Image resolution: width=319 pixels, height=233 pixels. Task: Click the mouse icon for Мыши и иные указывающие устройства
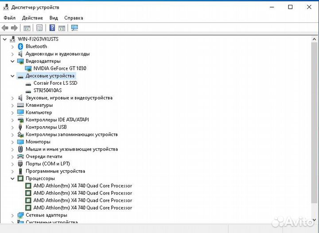pyautogui.click(x=20, y=149)
